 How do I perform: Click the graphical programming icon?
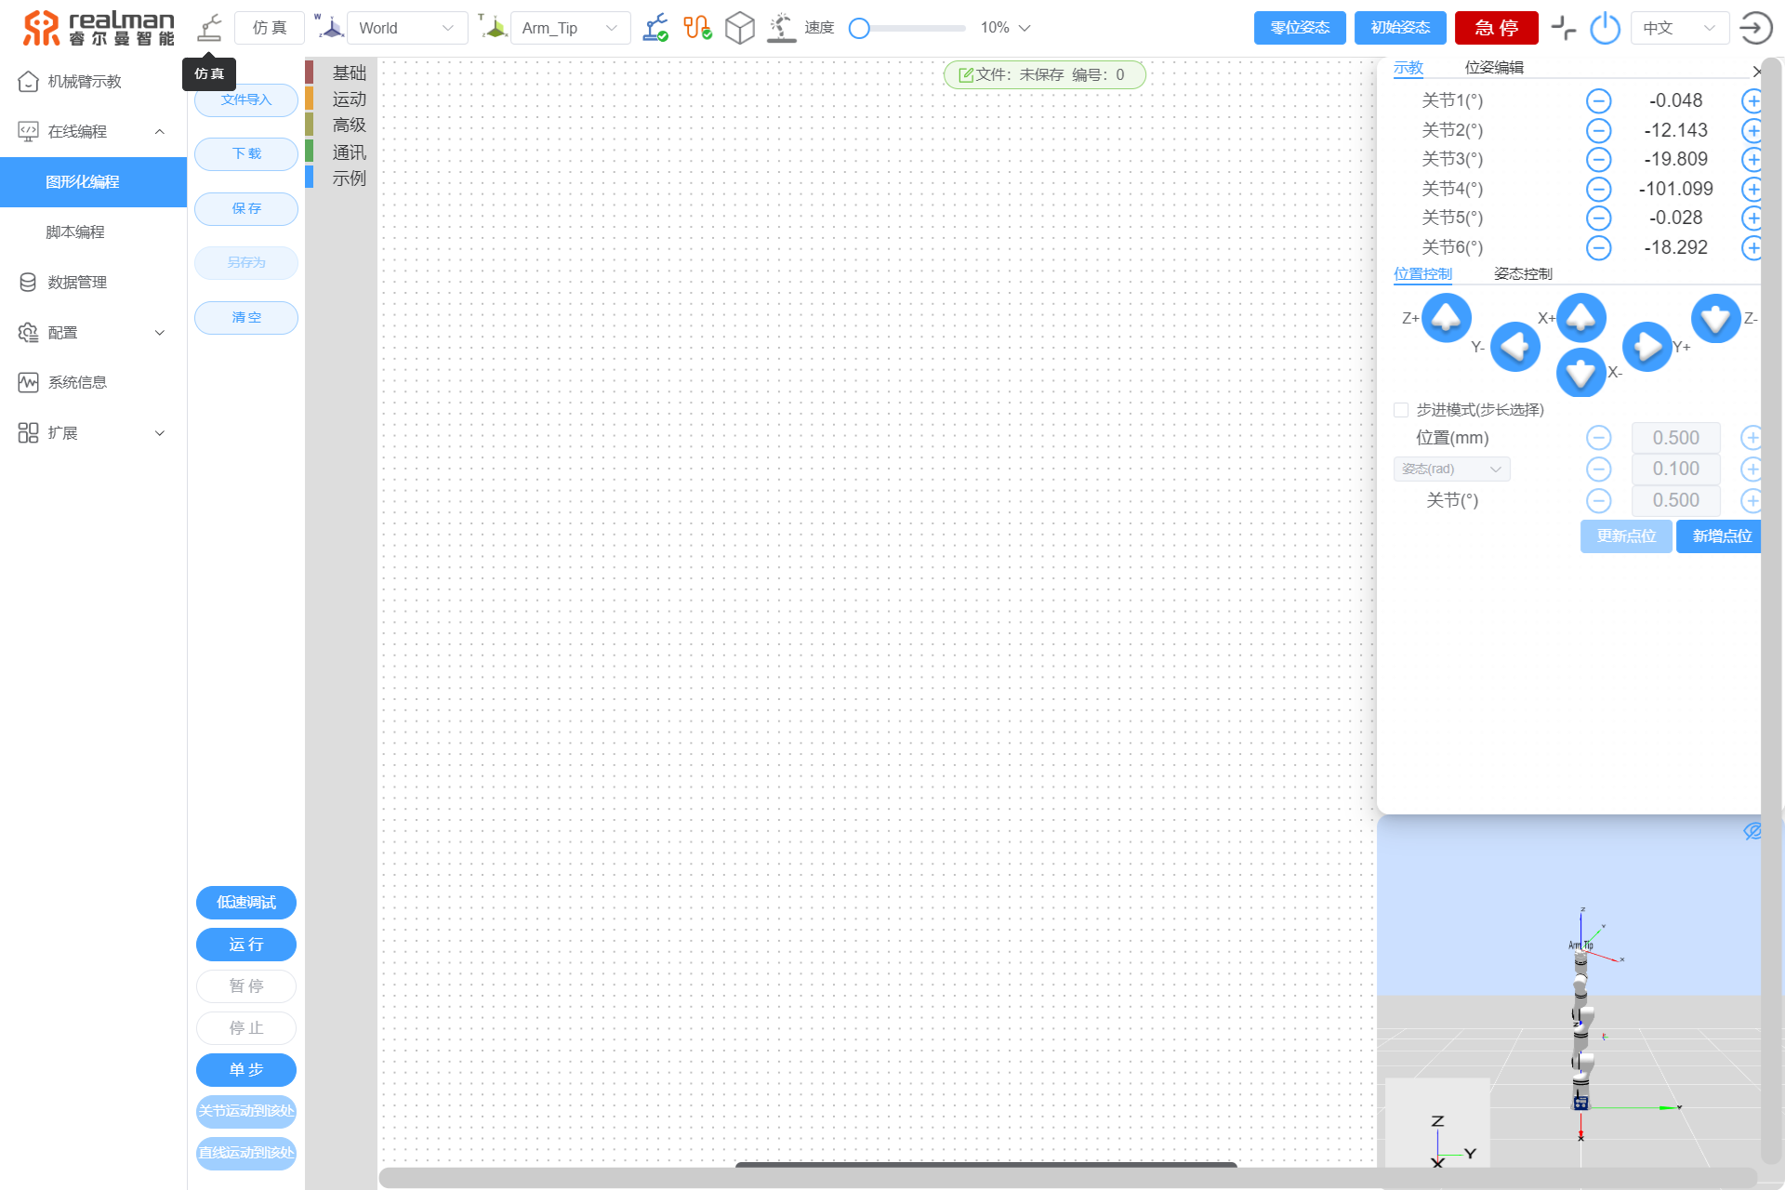click(x=93, y=182)
